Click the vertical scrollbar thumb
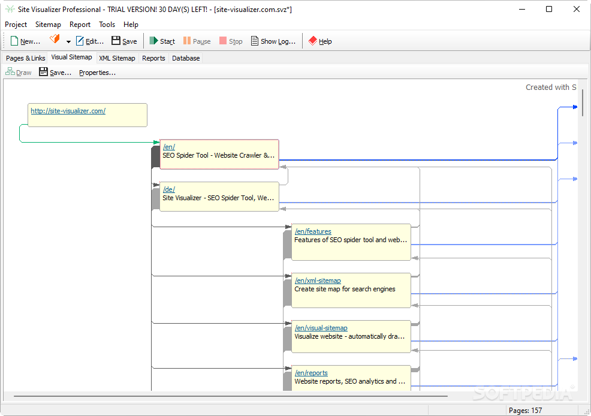 [583, 103]
